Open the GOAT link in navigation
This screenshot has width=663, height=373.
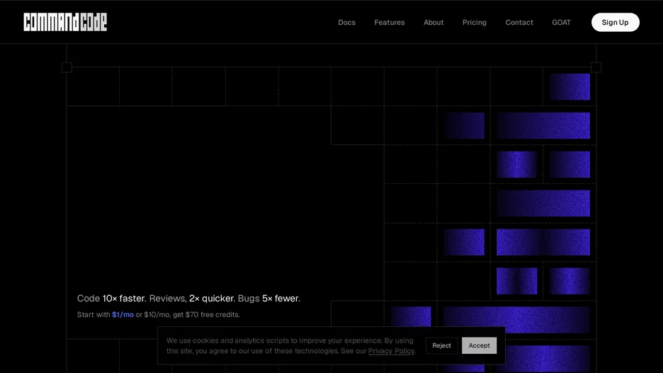click(561, 23)
